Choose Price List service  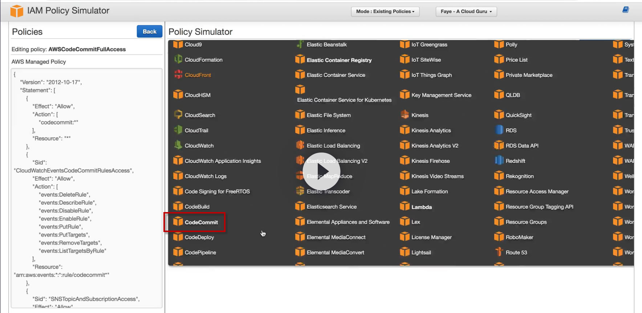coord(516,60)
